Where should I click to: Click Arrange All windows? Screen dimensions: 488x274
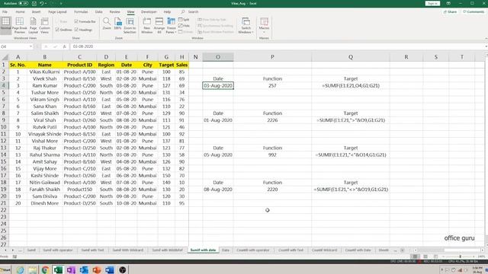(159, 25)
